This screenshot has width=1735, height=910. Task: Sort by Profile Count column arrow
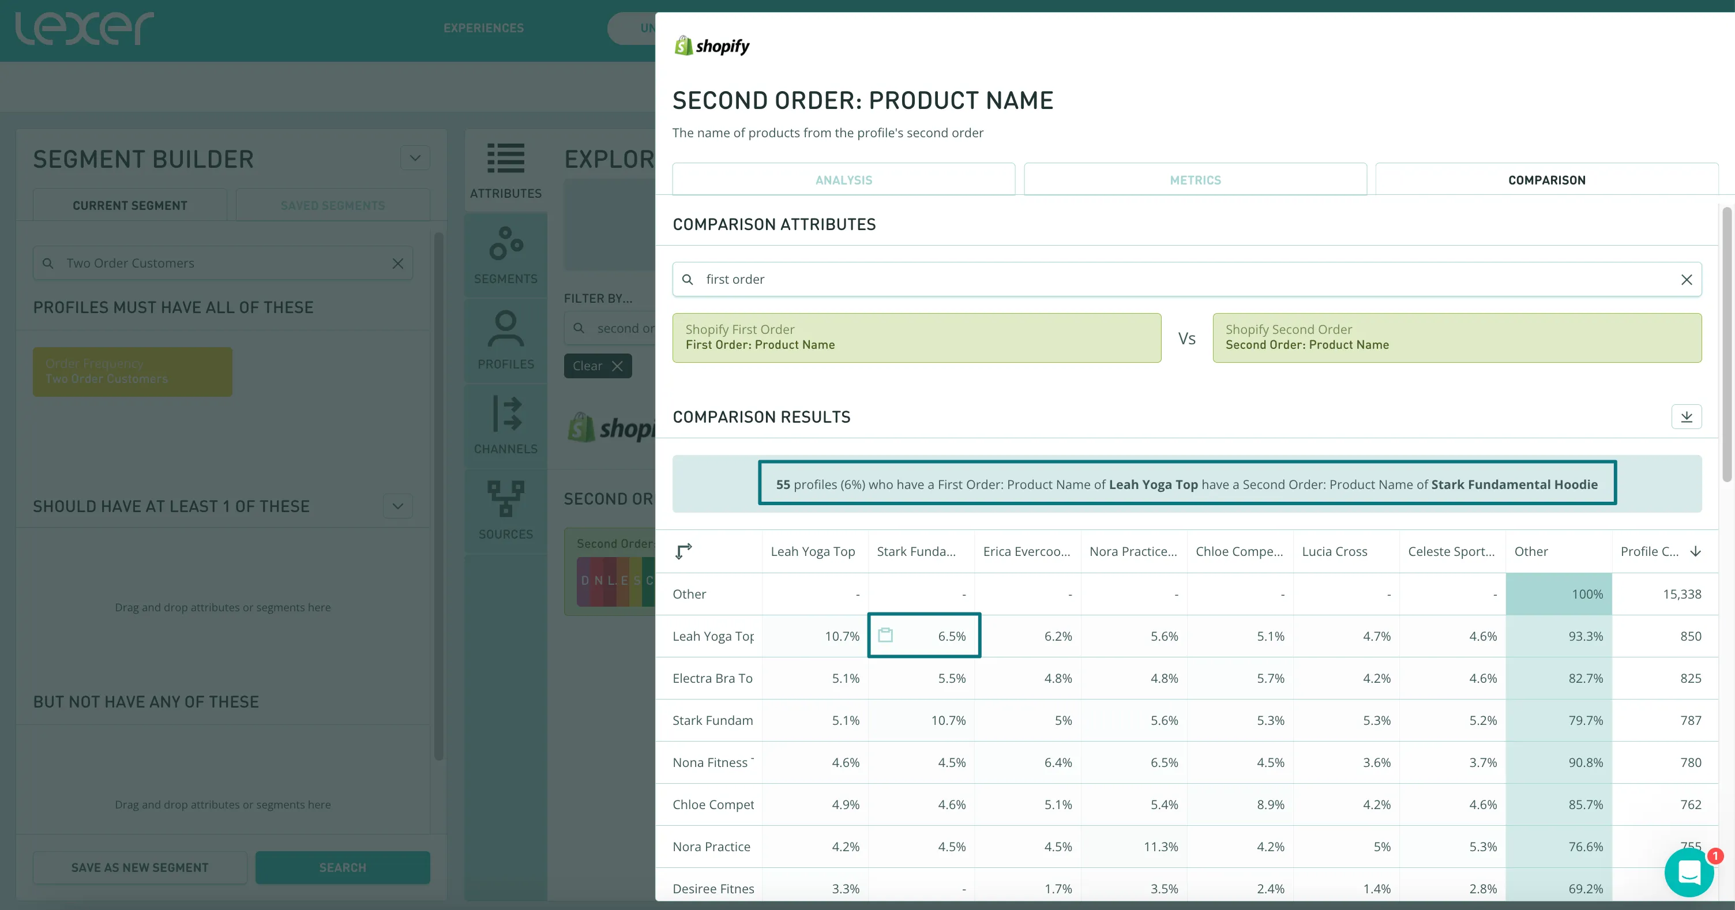pos(1696,551)
